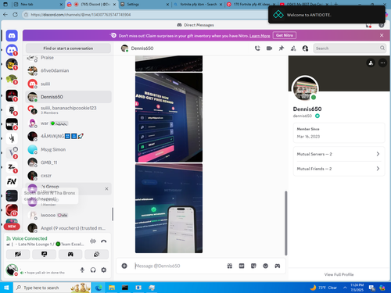Deafen with the headphones icon

[93, 270]
